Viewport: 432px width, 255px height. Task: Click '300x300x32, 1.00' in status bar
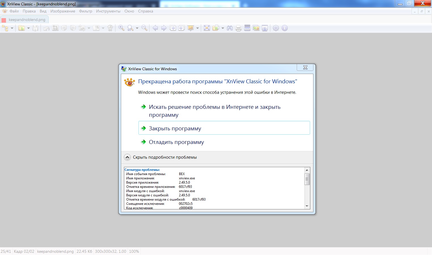click(x=111, y=251)
